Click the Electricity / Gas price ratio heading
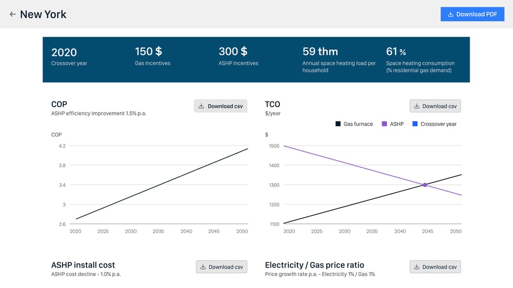This screenshot has height=288, width=513. click(x=315, y=265)
